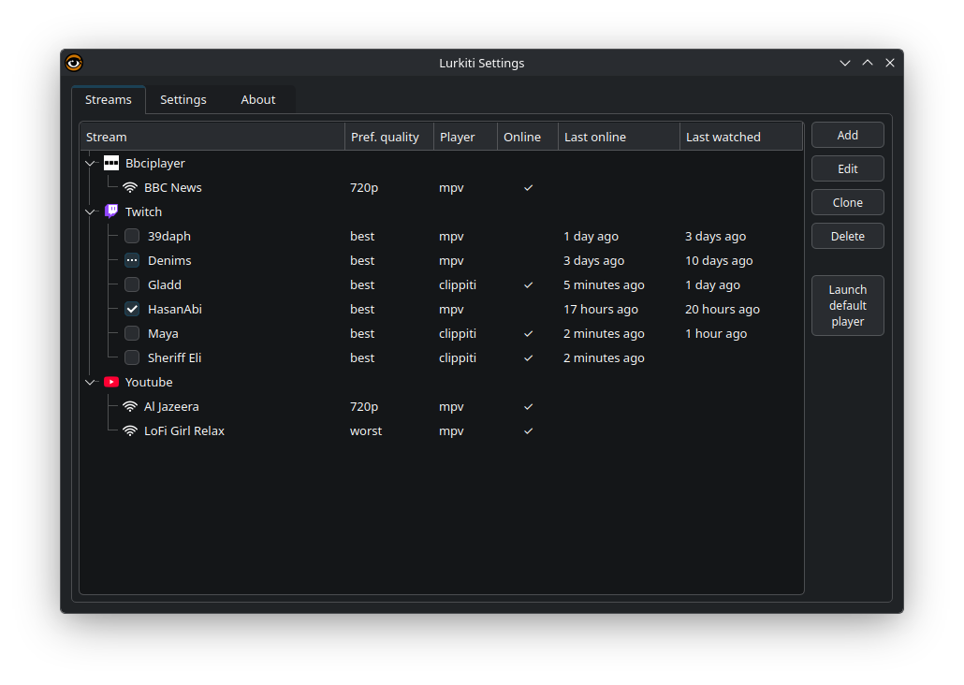The width and height of the screenshot is (964, 685).
Task: Click the Add button
Action: [x=848, y=136]
